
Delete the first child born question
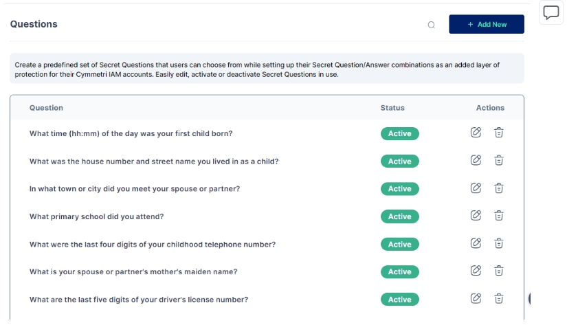pyautogui.click(x=499, y=133)
